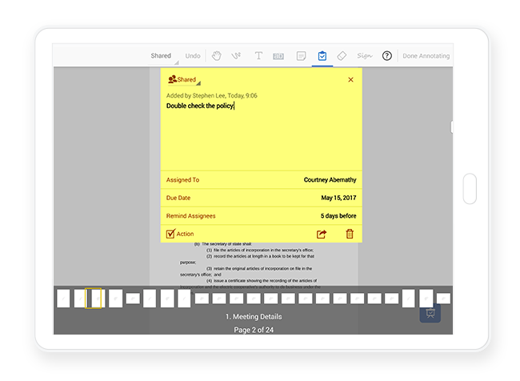The image size is (520, 381).
Task: Click the side panel handle on the right edge
Action: (x=451, y=127)
